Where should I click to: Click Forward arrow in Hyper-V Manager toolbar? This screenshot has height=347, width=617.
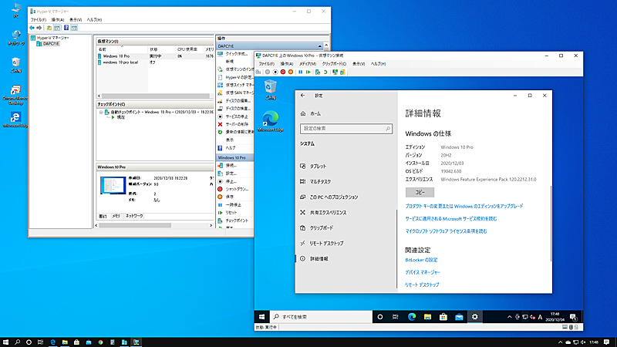(x=39, y=28)
